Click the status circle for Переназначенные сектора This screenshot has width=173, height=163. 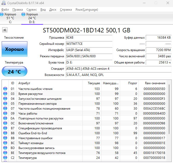tap(5, 103)
